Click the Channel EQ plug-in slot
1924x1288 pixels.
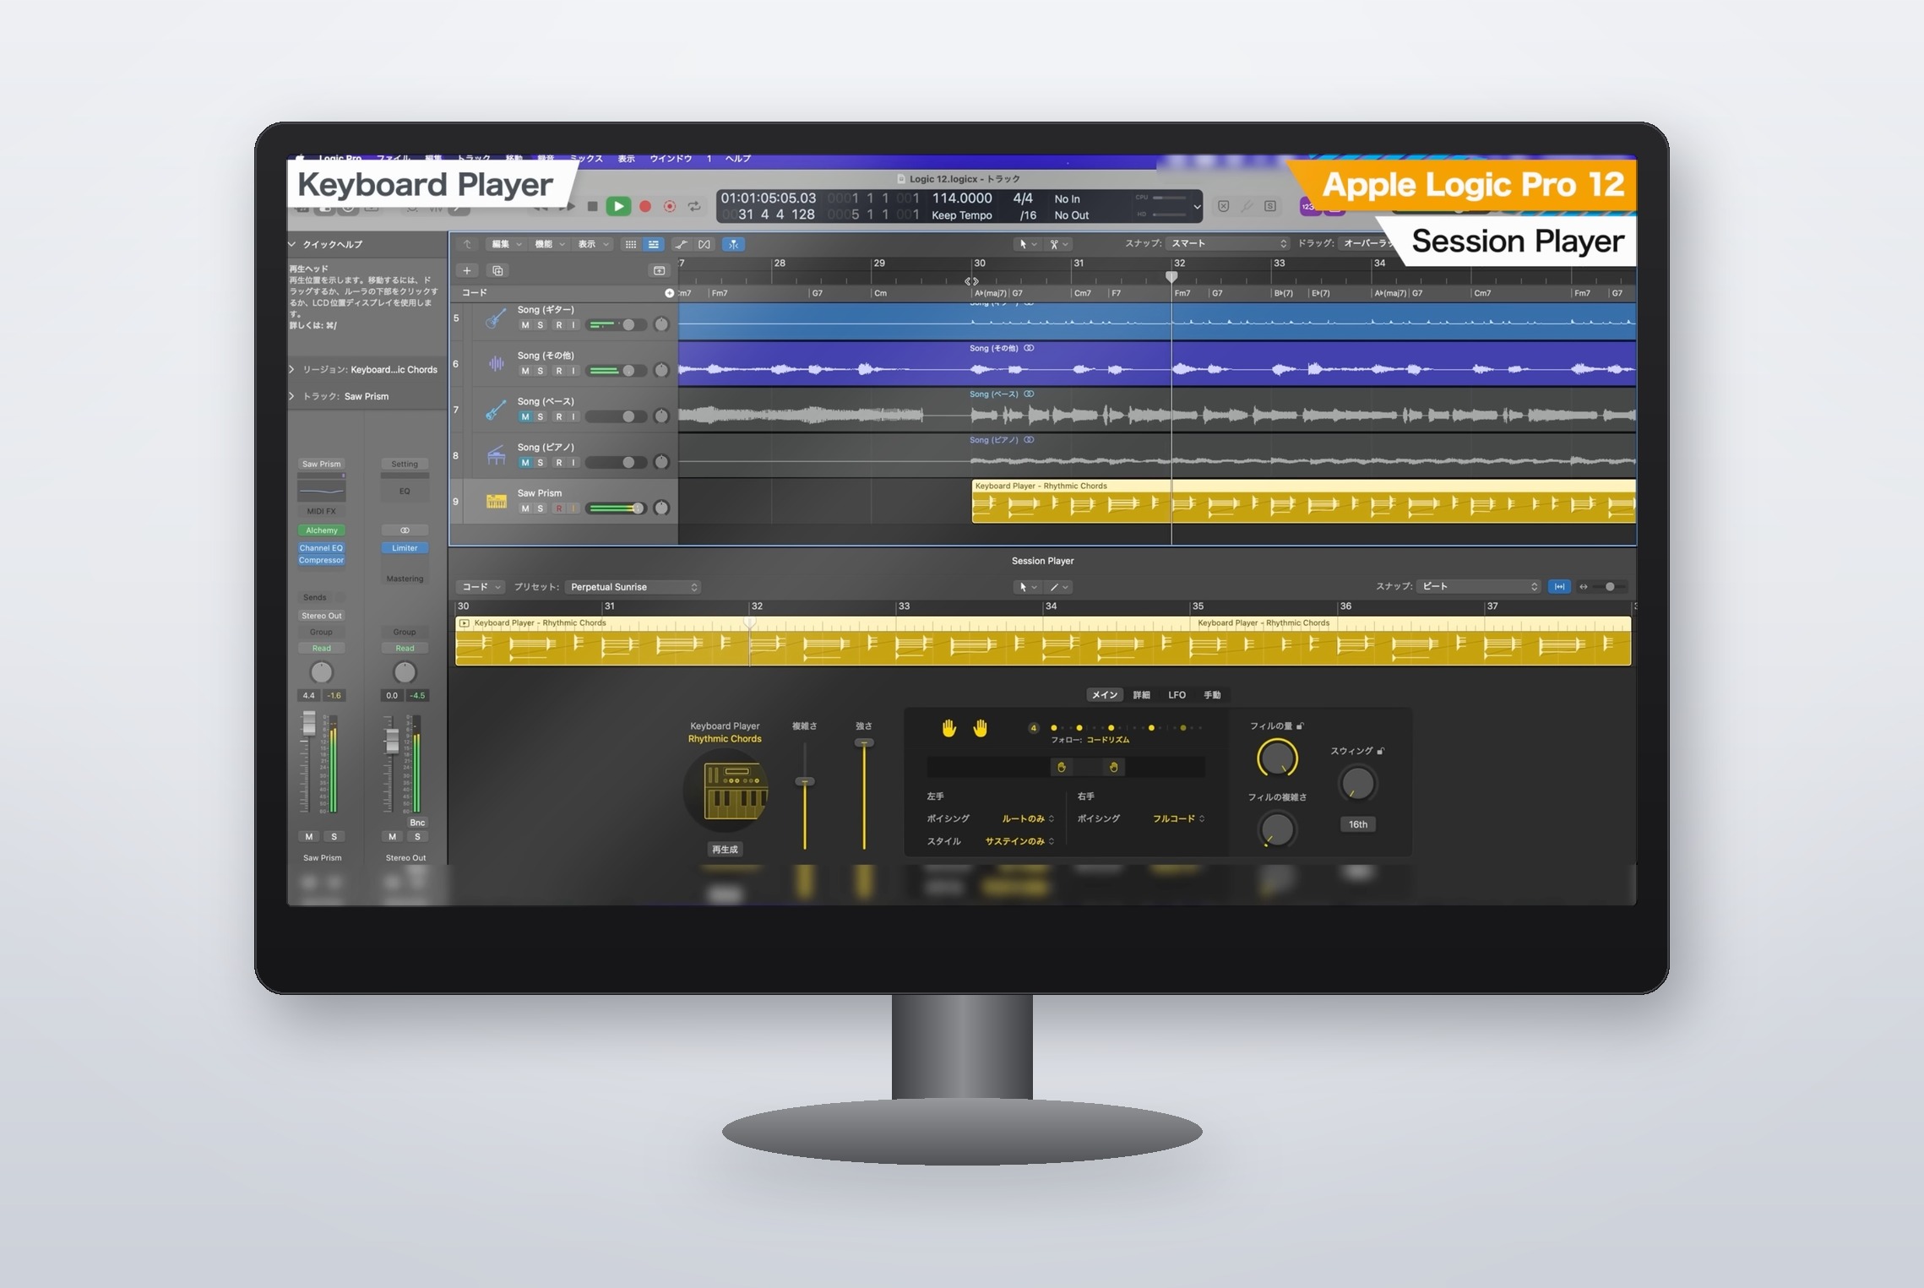pos(321,548)
